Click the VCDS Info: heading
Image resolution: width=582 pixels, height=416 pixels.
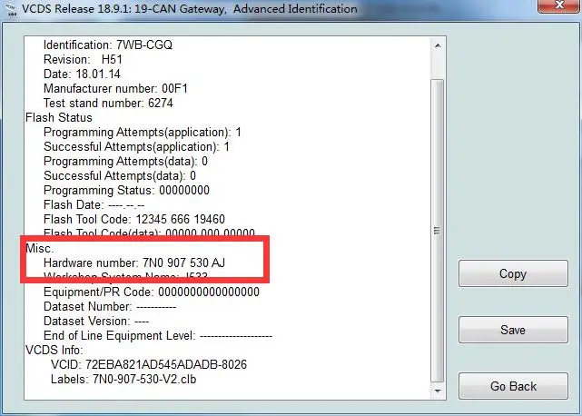point(54,350)
